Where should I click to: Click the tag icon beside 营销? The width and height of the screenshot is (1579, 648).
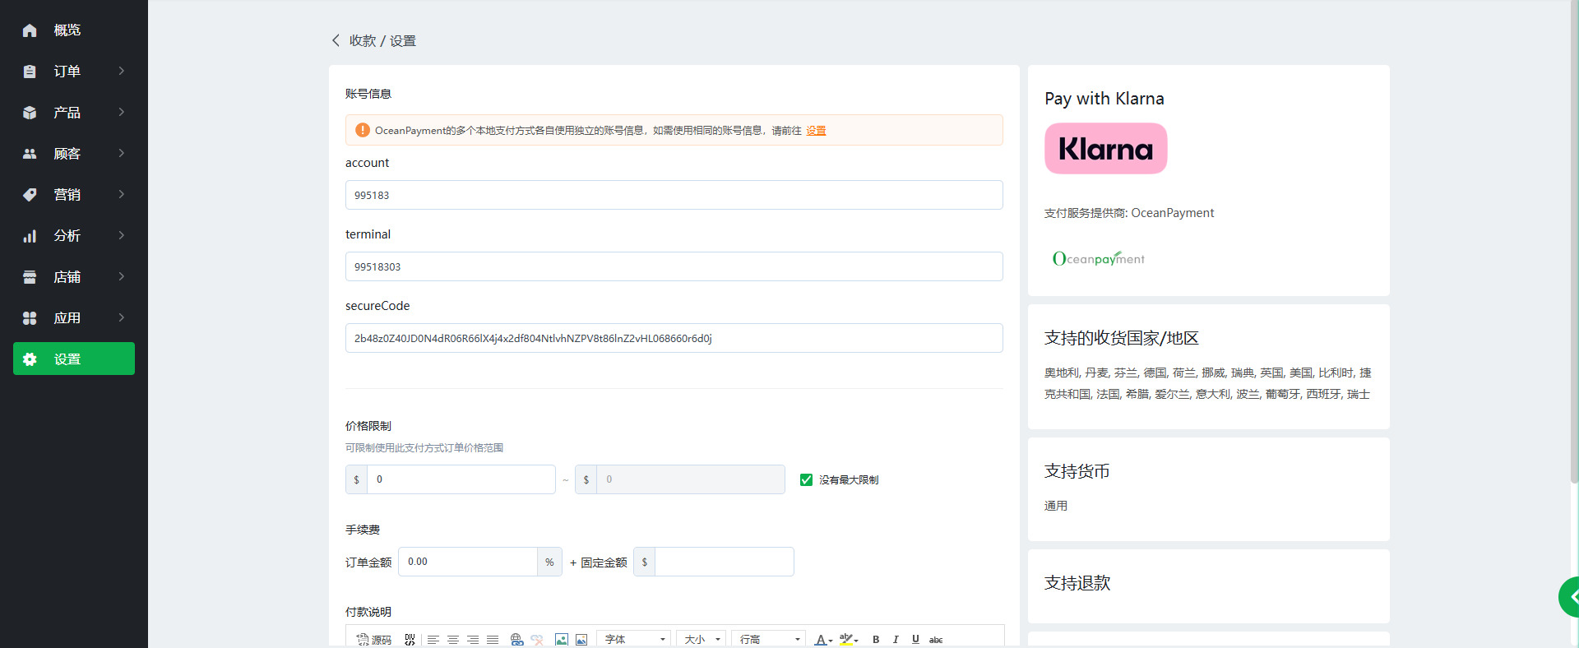(30, 195)
